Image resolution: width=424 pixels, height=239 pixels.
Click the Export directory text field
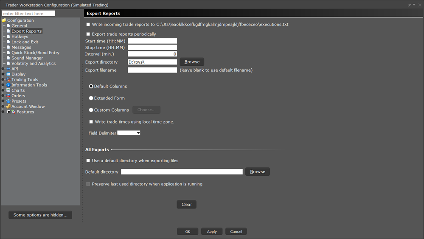click(x=152, y=62)
